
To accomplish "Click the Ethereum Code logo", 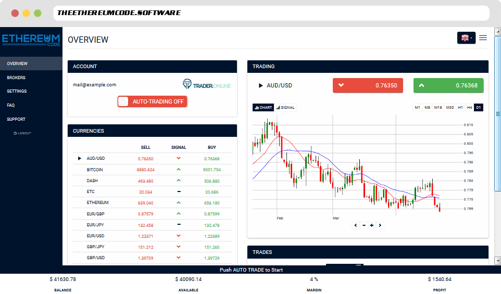I will pyautogui.click(x=31, y=40).
